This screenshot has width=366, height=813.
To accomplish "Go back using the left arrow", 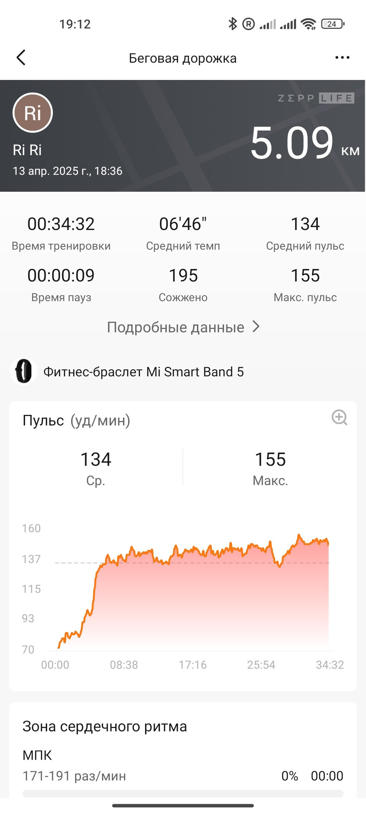I will (x=21, y=58).
